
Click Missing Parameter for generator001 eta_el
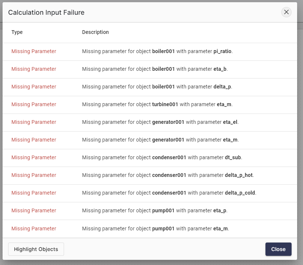click(34, 122)
